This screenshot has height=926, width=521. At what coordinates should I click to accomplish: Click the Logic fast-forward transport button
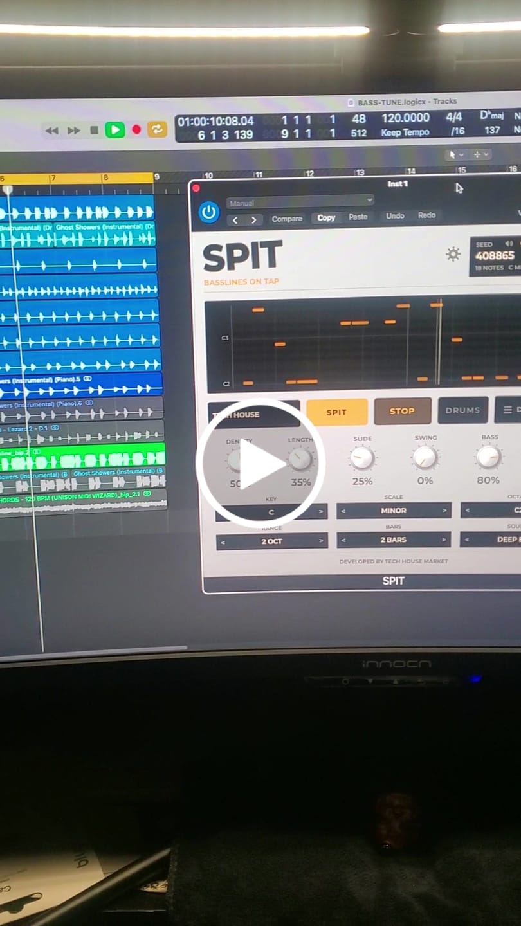pos(74,131)
